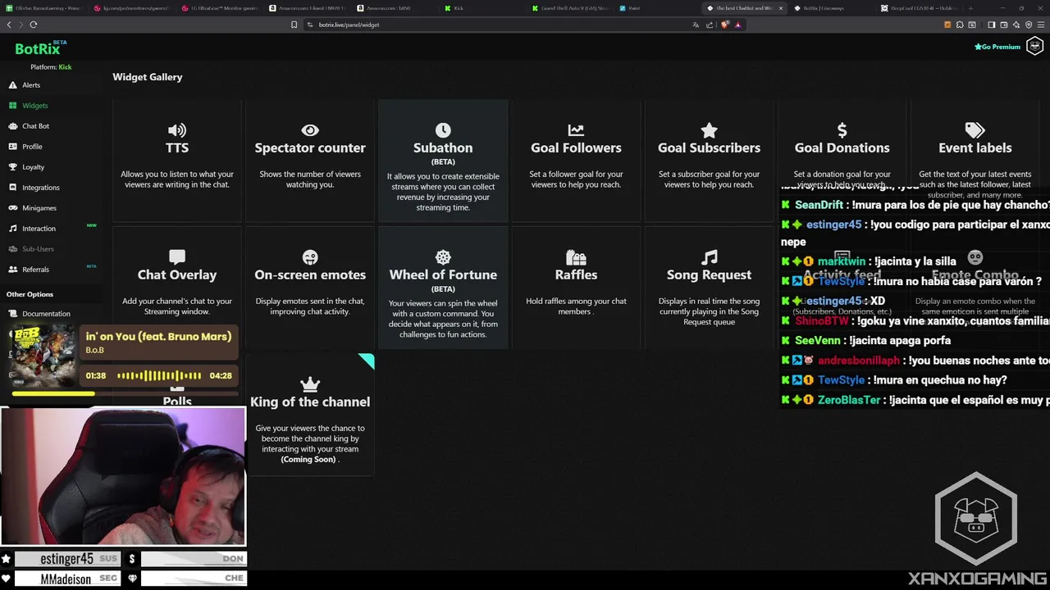1050x590 pixels.
Task: Click the BotRix logo
Action: [40, 48]
